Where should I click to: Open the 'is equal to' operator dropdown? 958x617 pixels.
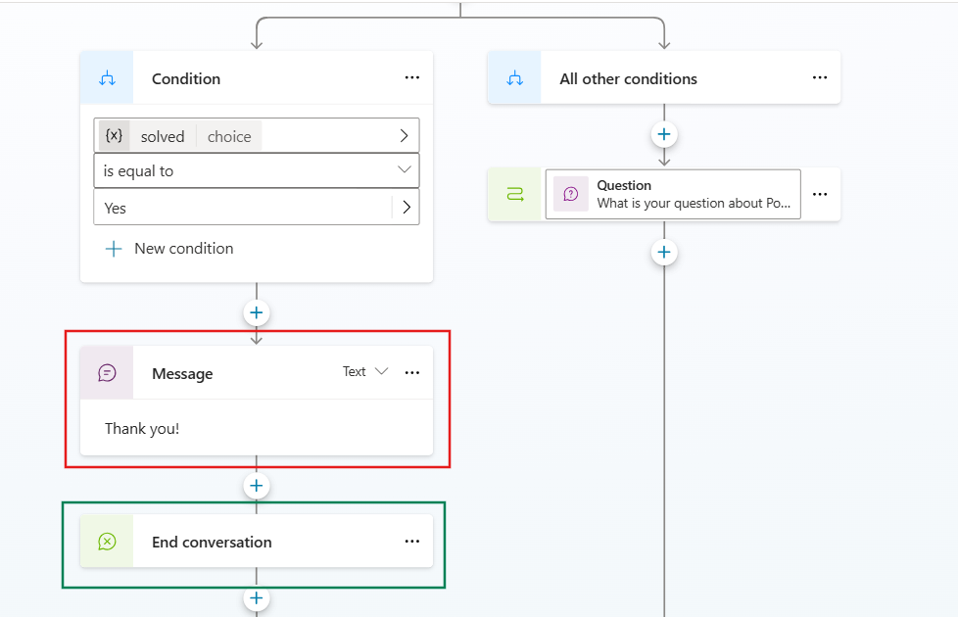[x=405, y=170]
